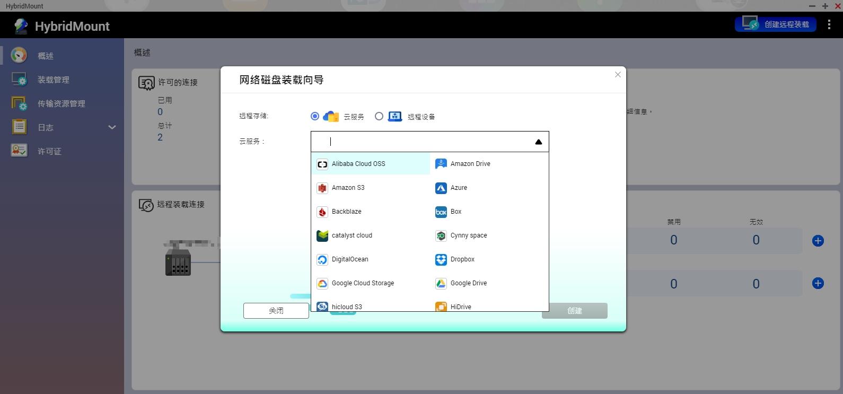This screenshot has height=394, width=843.
Task: Click the Box icon
Action: point(441,212)
